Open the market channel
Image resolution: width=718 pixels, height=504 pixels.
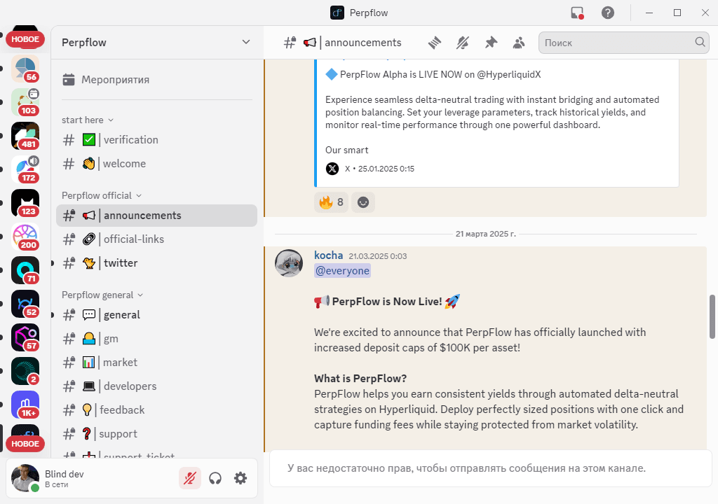tap(156, 362)
